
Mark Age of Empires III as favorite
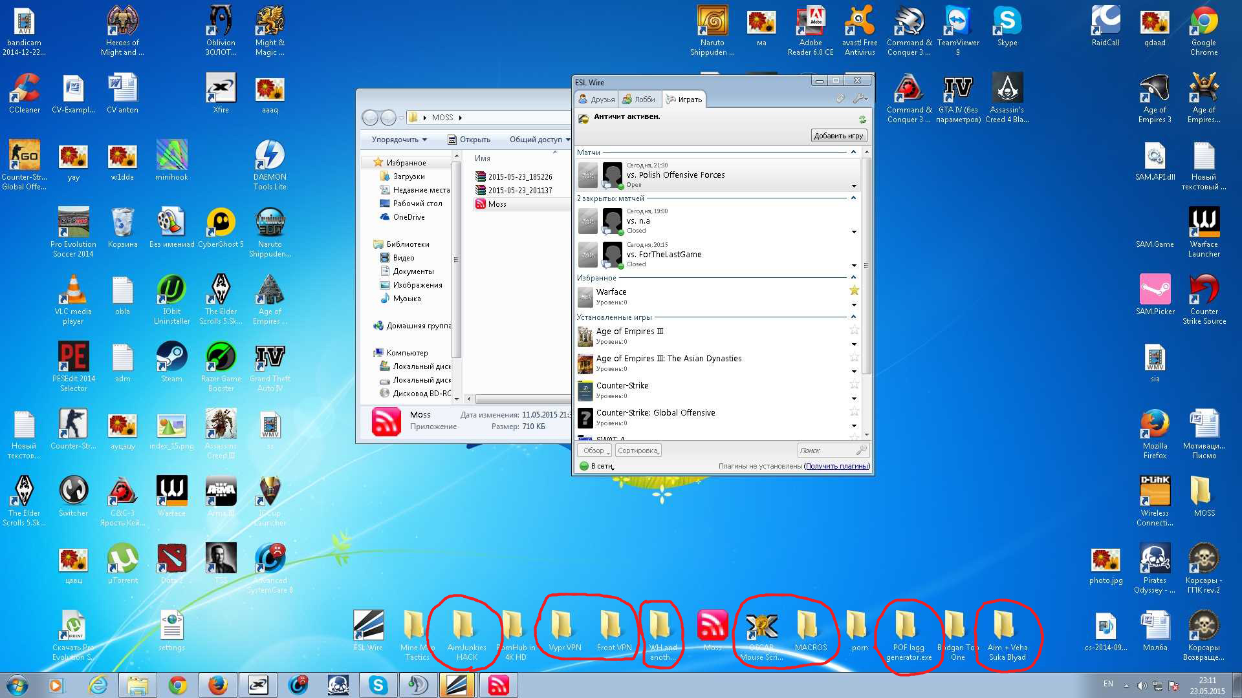point(854,330)
